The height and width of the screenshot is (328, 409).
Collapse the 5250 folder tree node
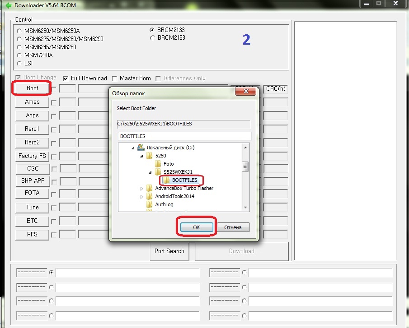click(141, 156)
